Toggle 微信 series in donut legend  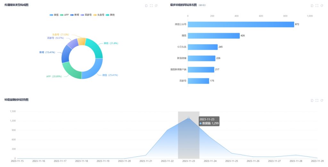(54, 15)
